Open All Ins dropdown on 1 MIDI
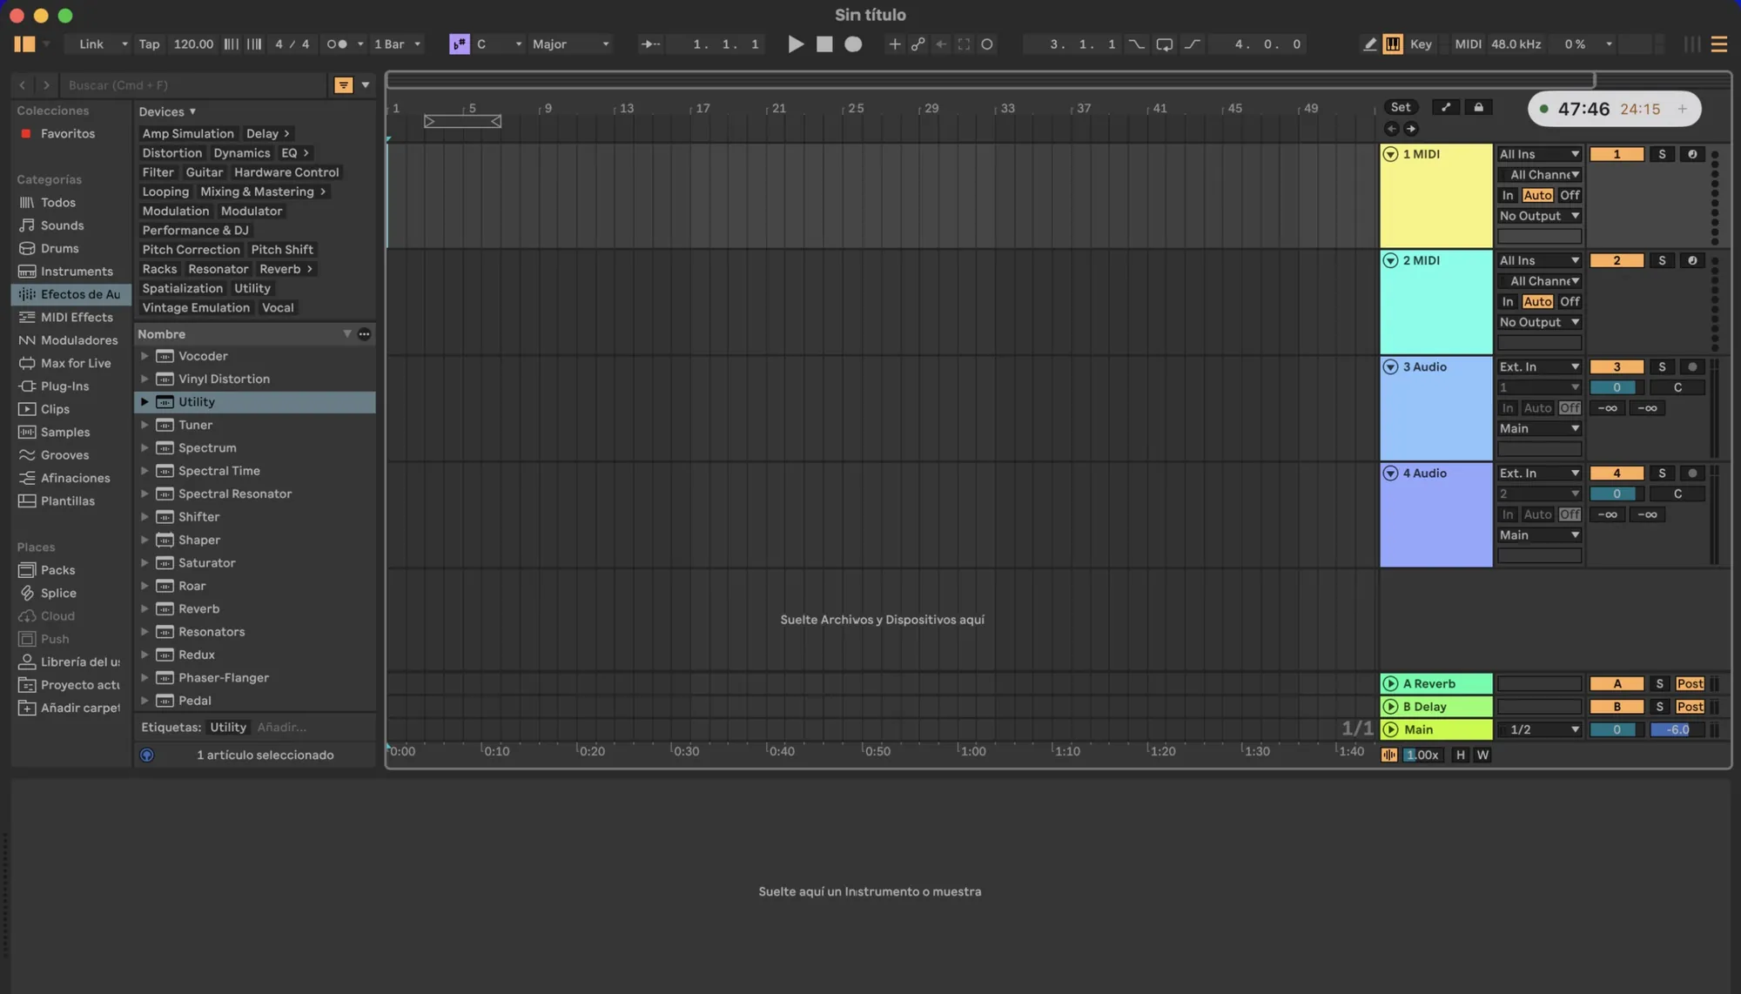1741x994 pixels. click(1538, 154)
